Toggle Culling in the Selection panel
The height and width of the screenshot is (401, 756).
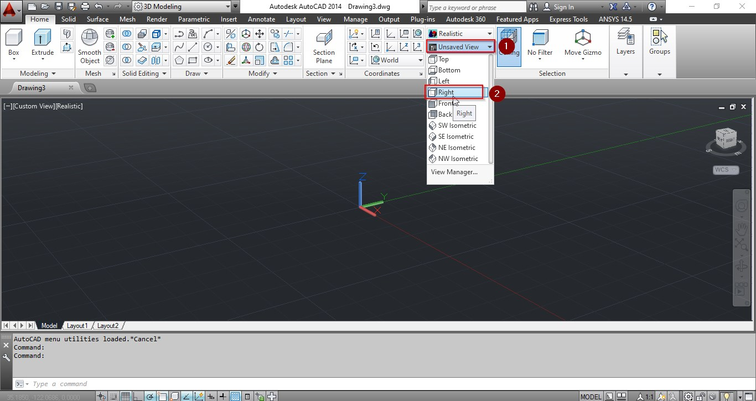pyautogui.click(x=509, y=34)
